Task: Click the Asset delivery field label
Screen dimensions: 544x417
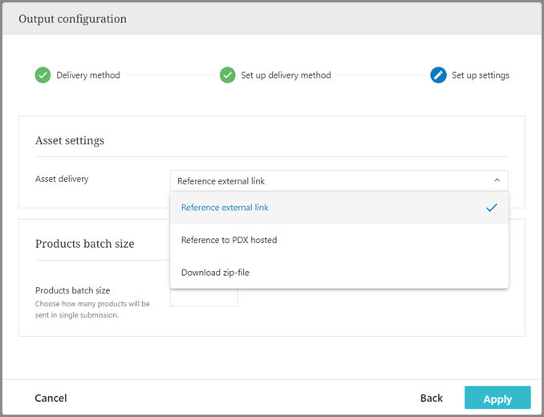Action: (62, 179)
